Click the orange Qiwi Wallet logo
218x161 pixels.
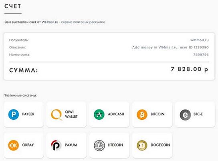click(x=57, y=115)
